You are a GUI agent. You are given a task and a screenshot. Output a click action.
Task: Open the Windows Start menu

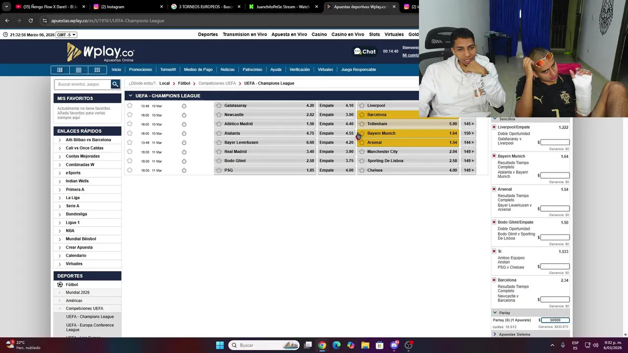click(220, 345)
